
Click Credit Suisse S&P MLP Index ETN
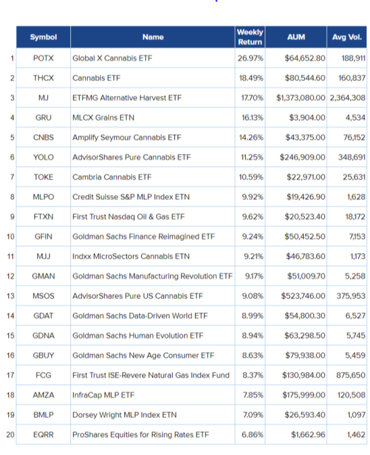coord(131,196)
